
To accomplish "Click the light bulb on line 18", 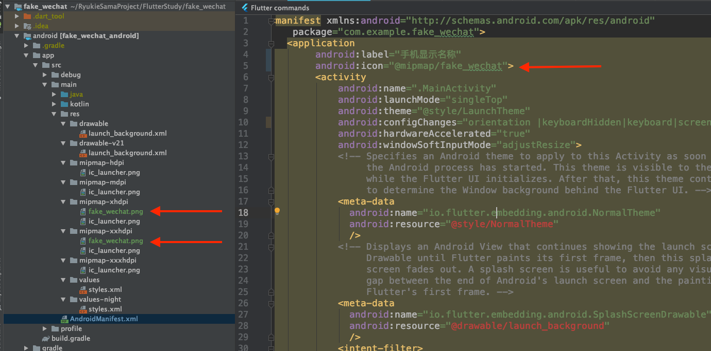I will [277, 211].
